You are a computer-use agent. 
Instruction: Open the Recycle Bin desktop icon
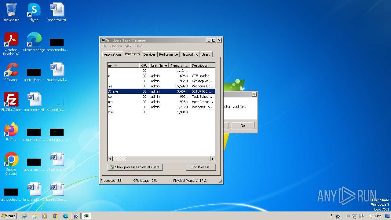coord(11,12)
